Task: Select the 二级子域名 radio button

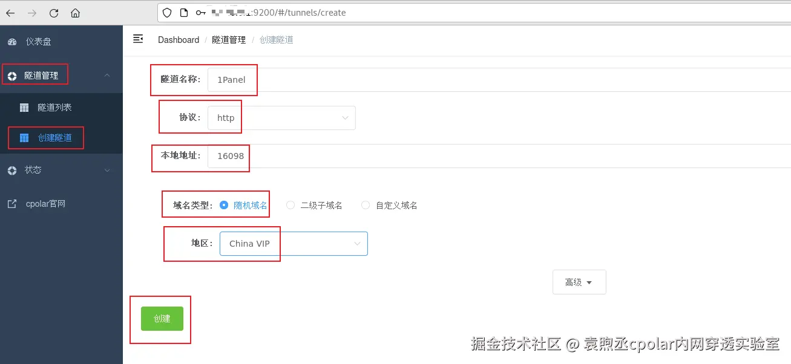Action: 290,205
